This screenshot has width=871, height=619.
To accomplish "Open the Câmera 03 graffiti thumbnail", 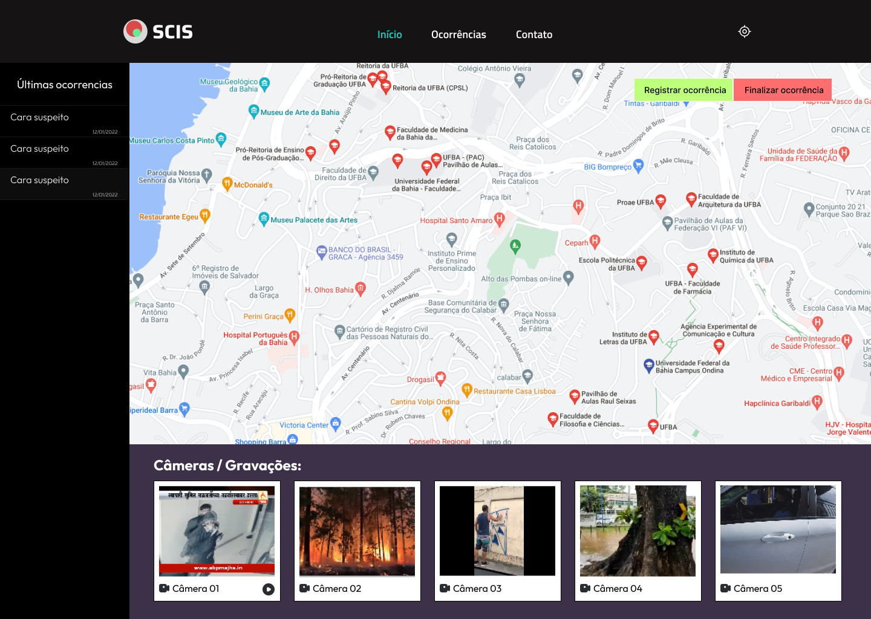I will click(497, 531).
